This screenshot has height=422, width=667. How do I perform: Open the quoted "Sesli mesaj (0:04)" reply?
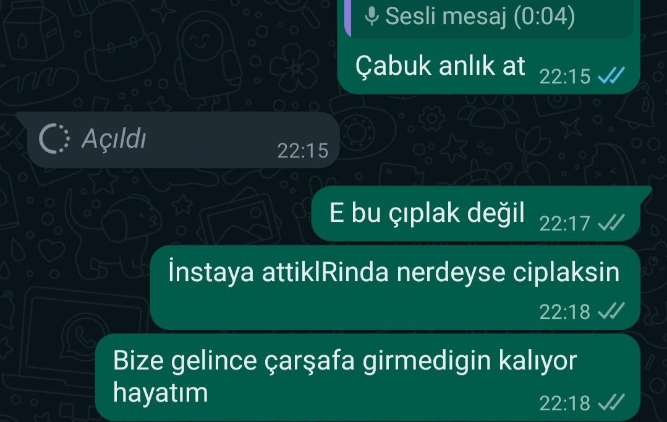pos(489,19)
